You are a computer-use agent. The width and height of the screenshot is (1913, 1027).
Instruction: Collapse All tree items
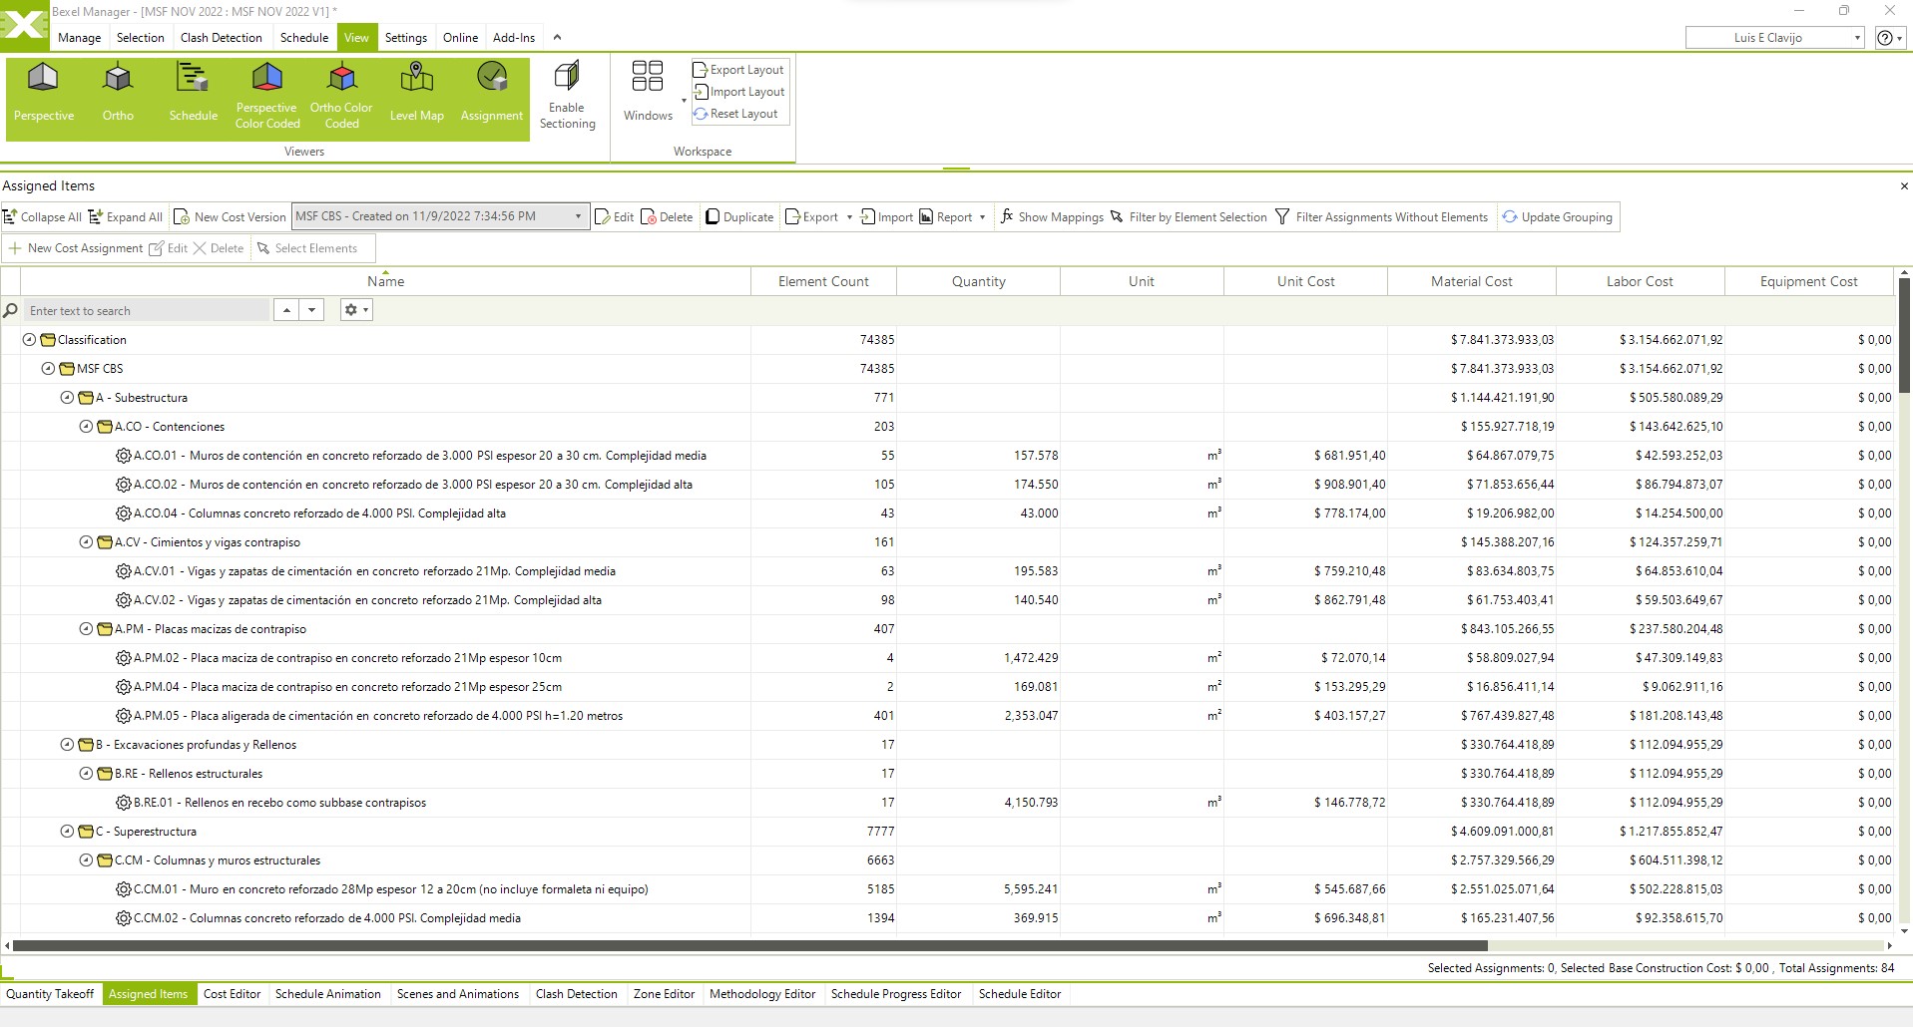(43, 217)
